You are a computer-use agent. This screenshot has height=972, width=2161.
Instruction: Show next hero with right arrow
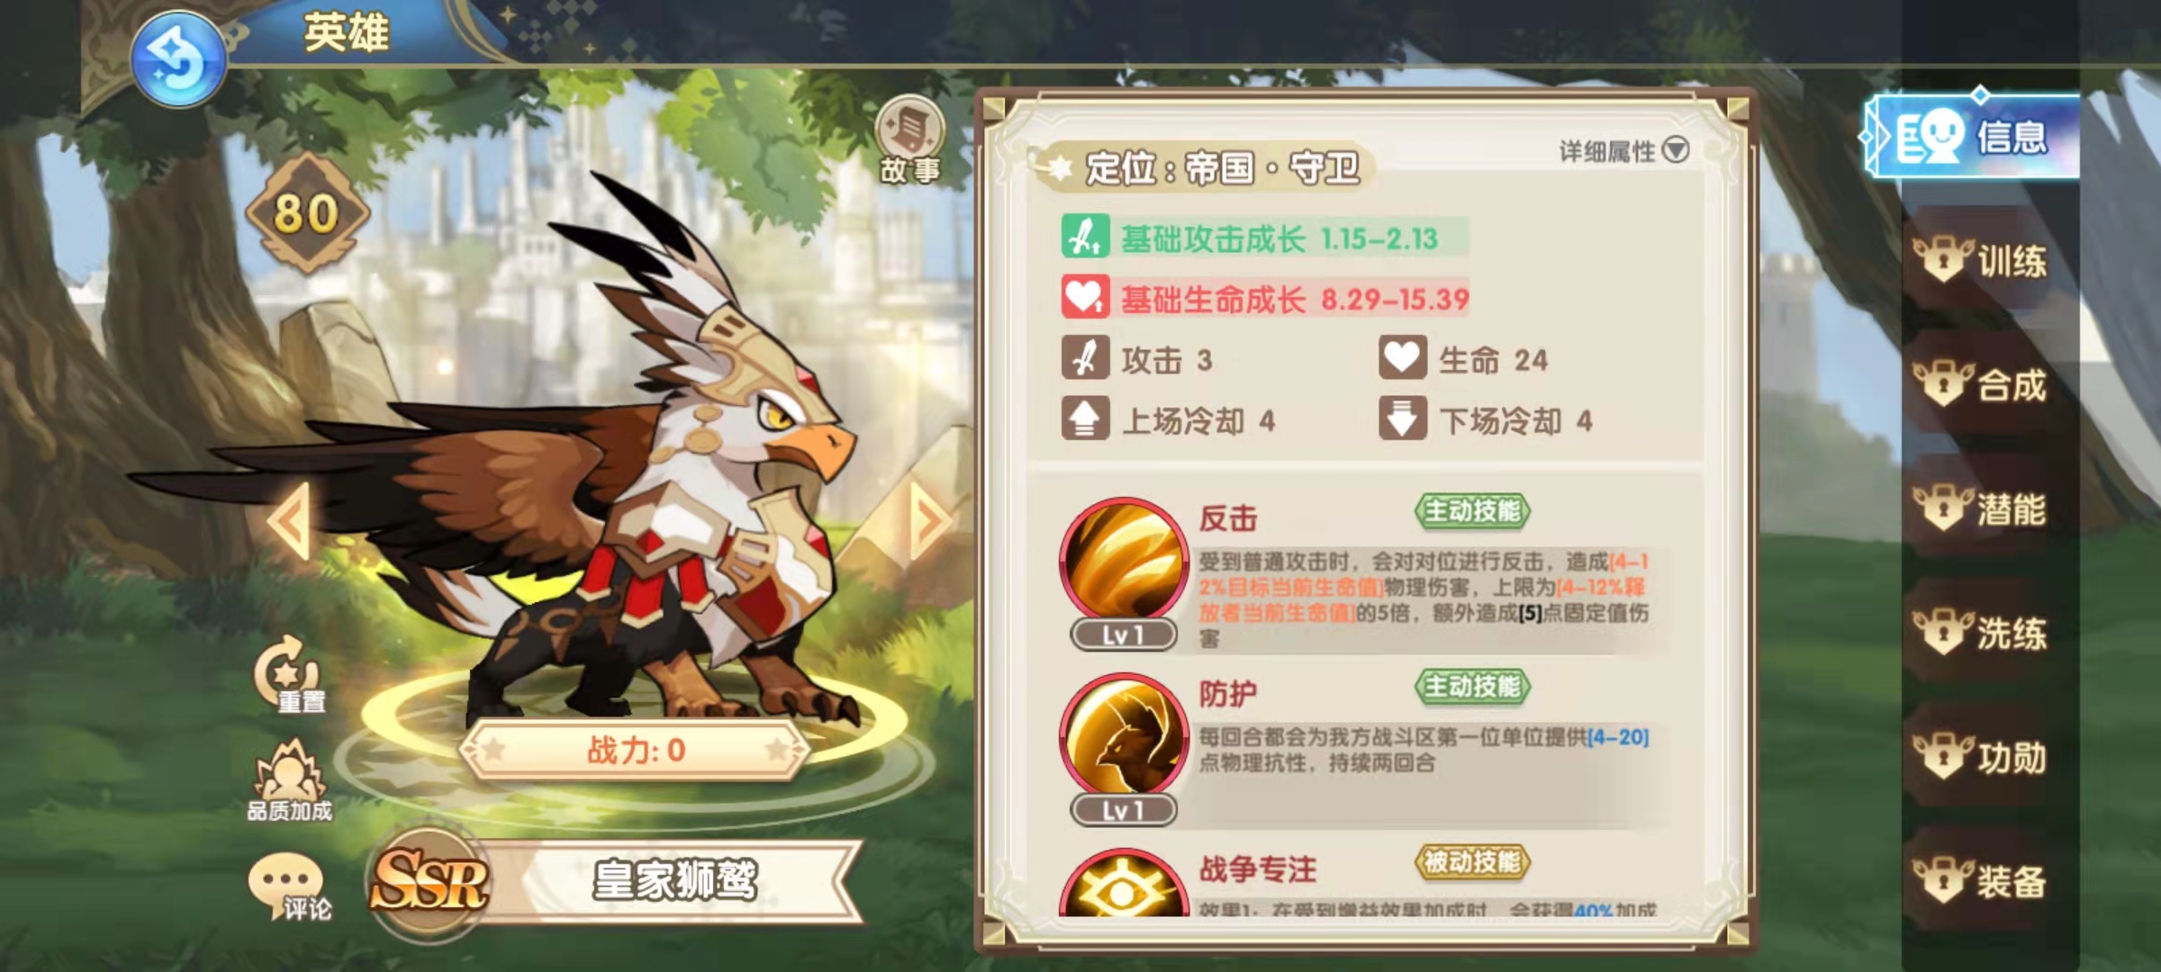(x=930, y=520)
